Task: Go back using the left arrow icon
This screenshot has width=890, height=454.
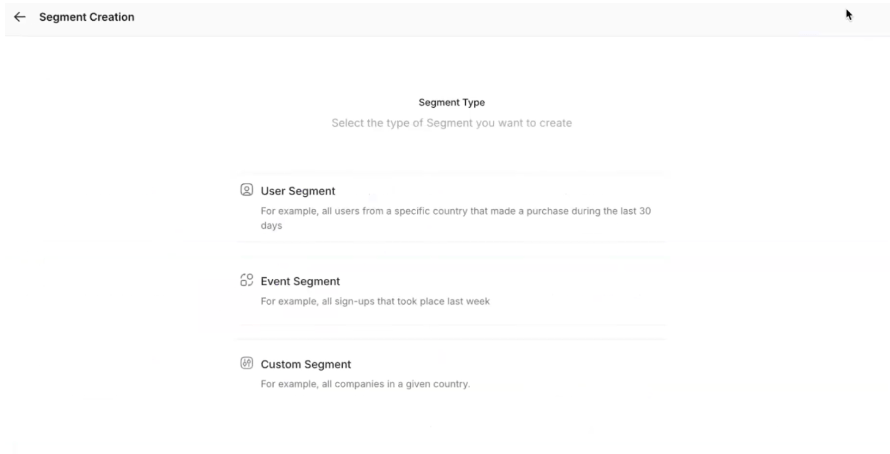Action: (x=20, y=17)
